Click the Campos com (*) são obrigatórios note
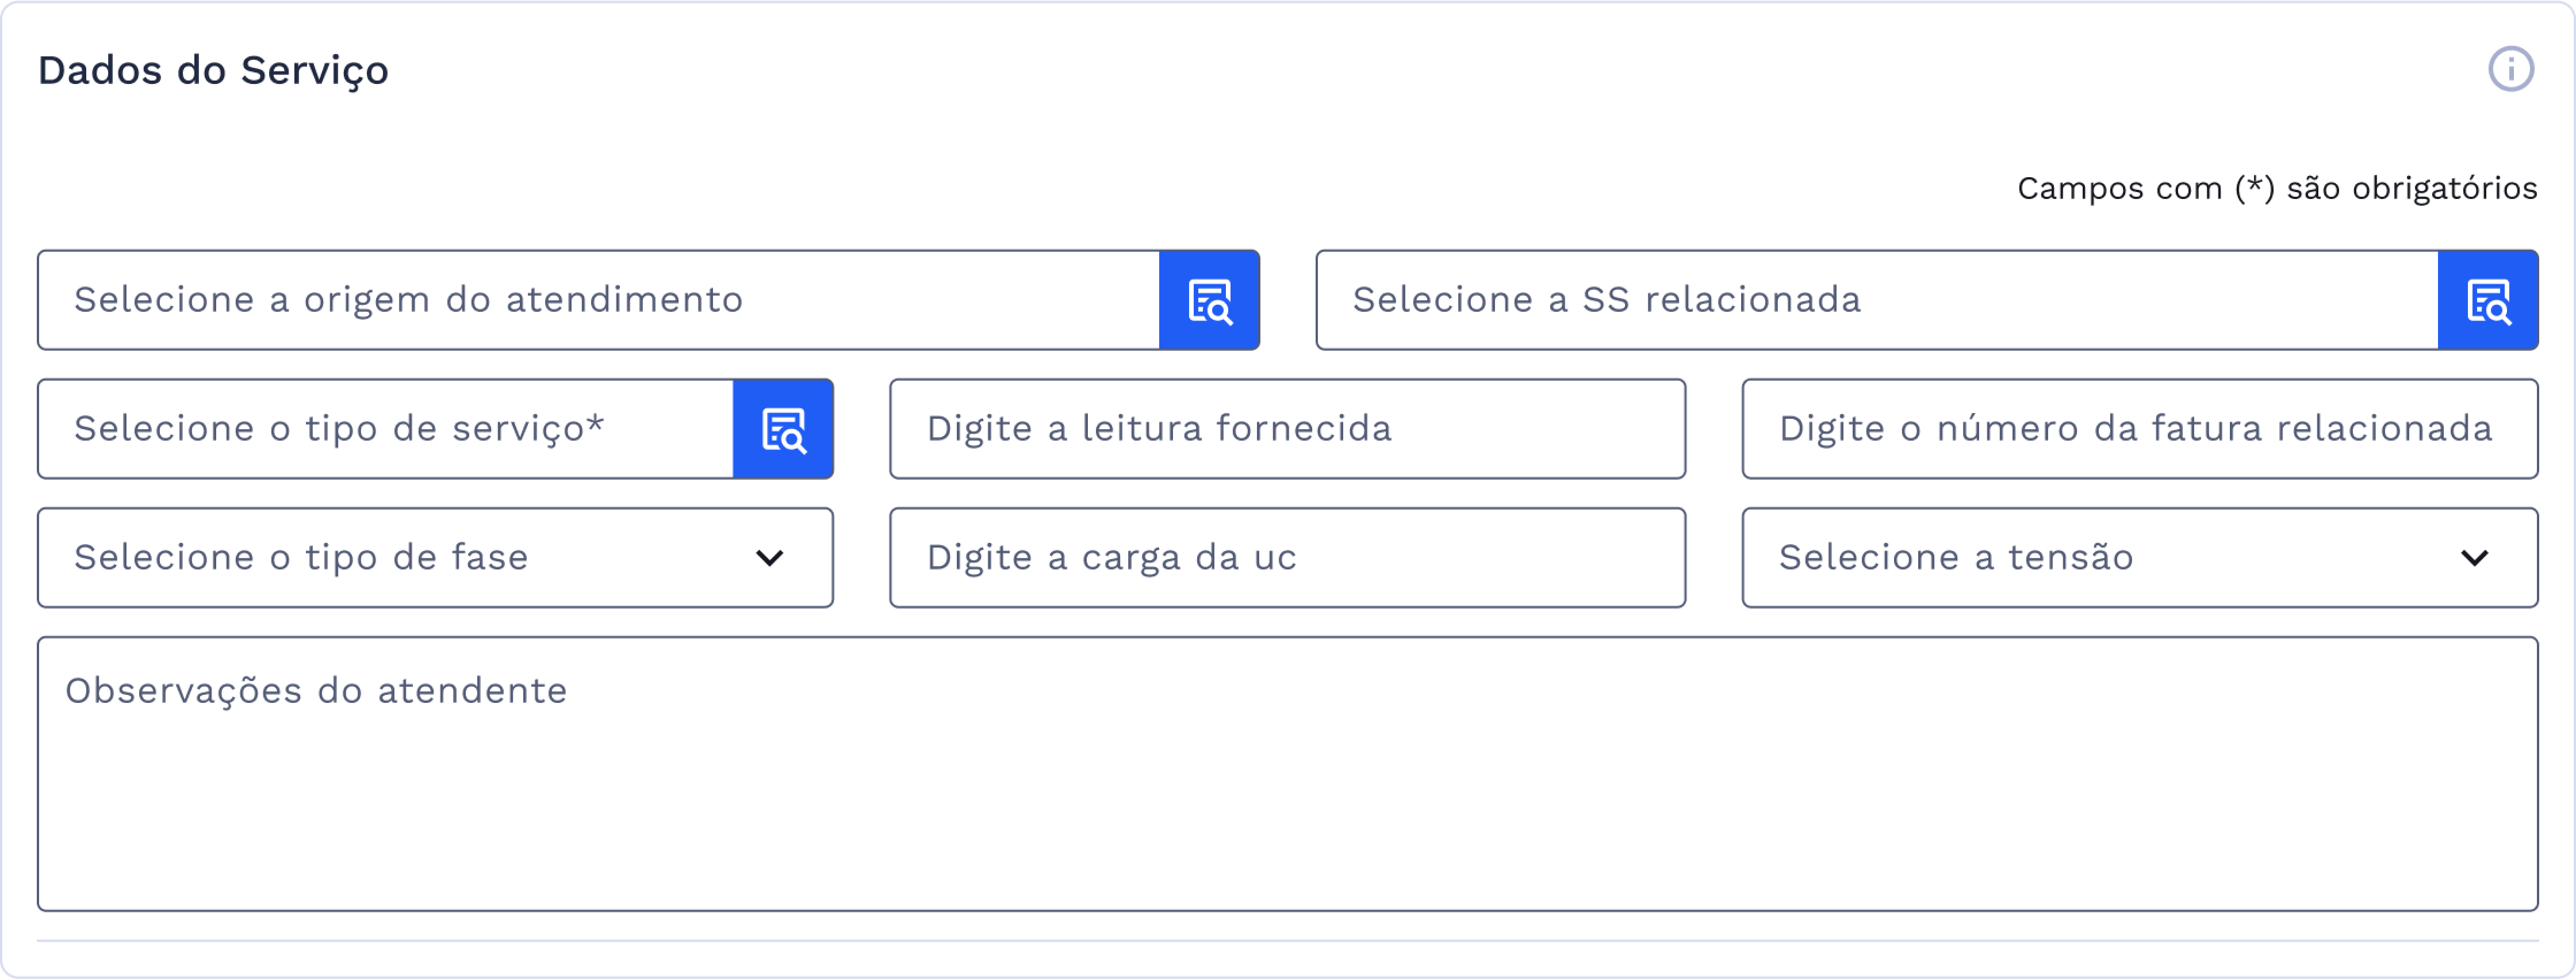2576x979 pixels. pyautogui.click(x=2276, y=189)
